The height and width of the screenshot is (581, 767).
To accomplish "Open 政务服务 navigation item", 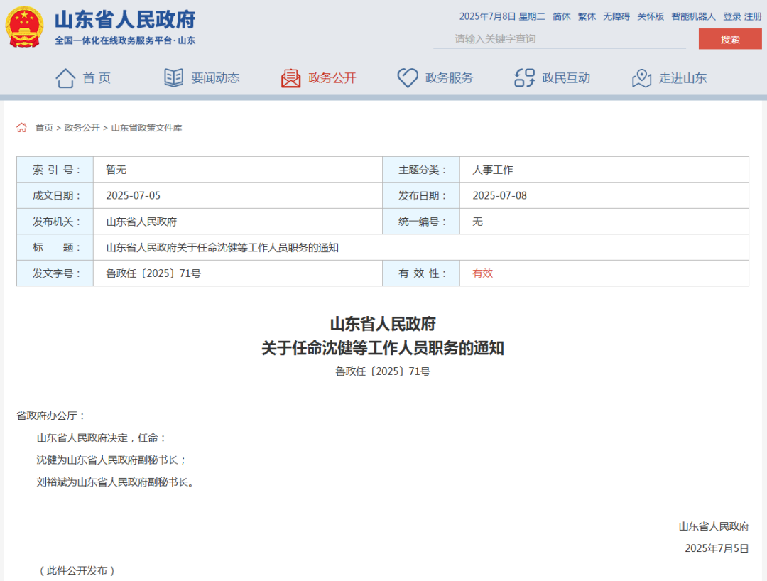I will tap(449, 77).
